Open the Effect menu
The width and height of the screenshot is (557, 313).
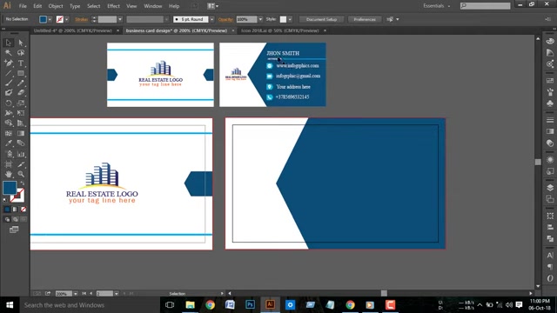tap(113, 6)
